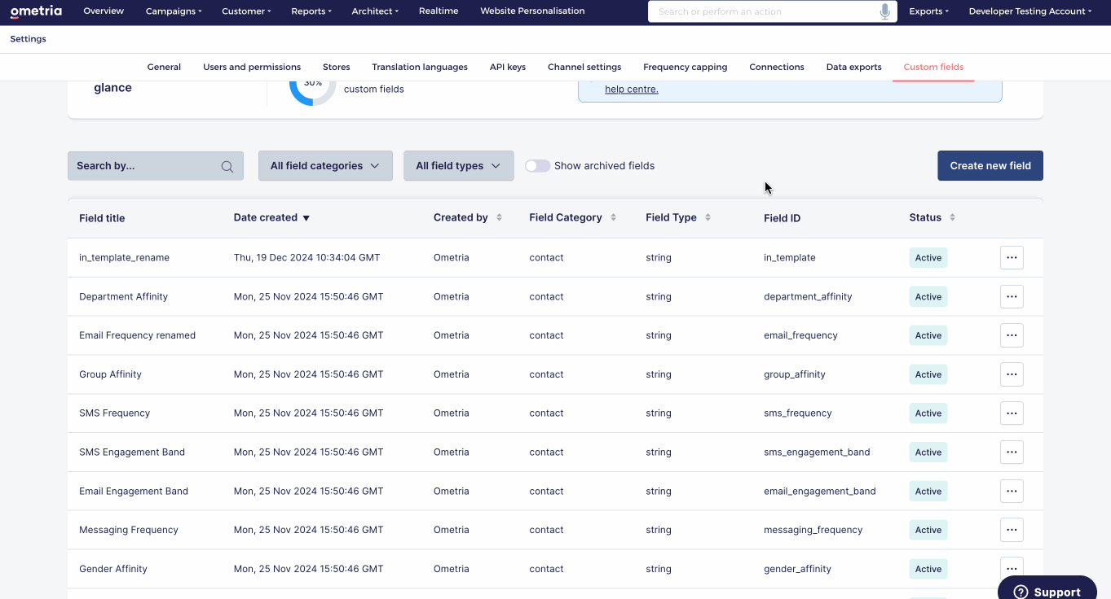
Task: Open more options for SMS Engagement Band row
Action: point(1012,452)
